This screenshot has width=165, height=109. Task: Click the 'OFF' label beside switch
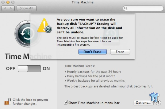(x=11, y=69)
